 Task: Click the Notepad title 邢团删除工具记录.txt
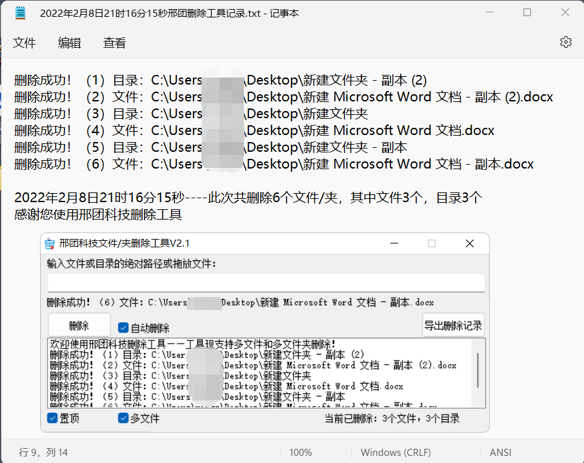coord(169,14)
